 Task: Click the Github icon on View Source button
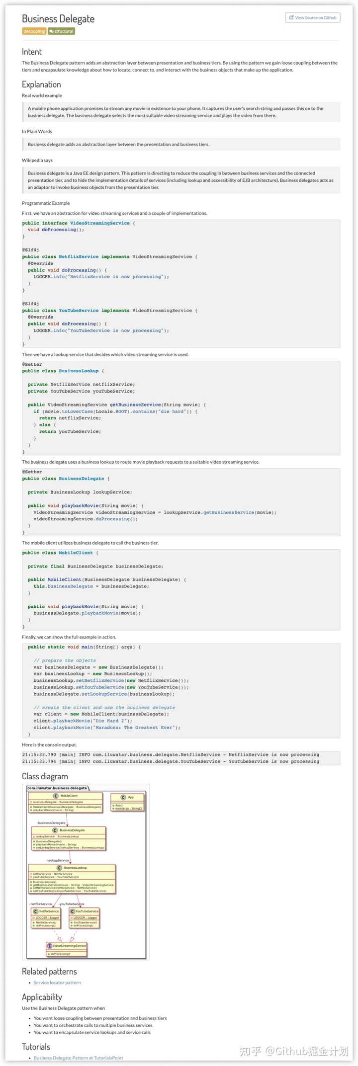pyautogui.click(x=291, y=17)
